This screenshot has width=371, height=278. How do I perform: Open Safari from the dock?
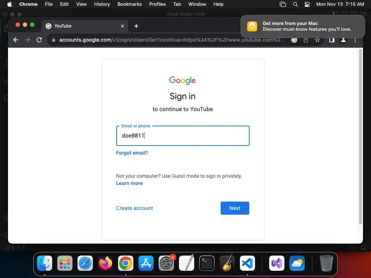(x=85, y=263)
